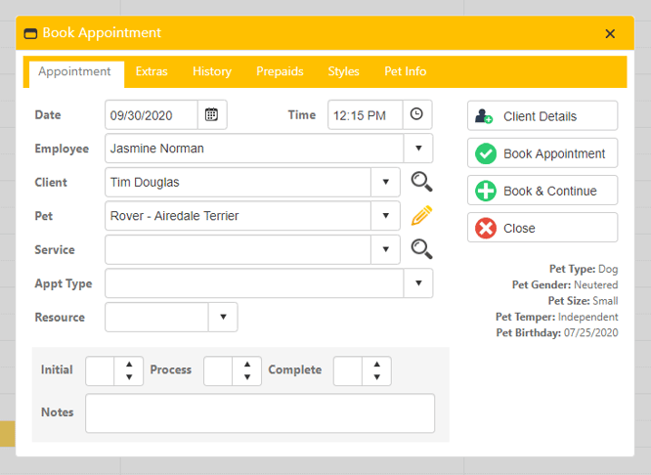Click the Pet Gender Neutered text
Screen dimensions: 651x475
565,284
